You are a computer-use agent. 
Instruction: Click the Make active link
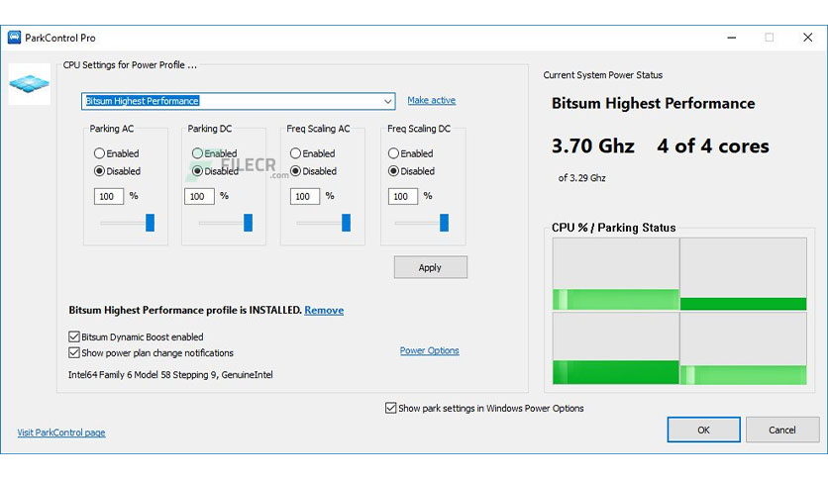click(431, 100)
